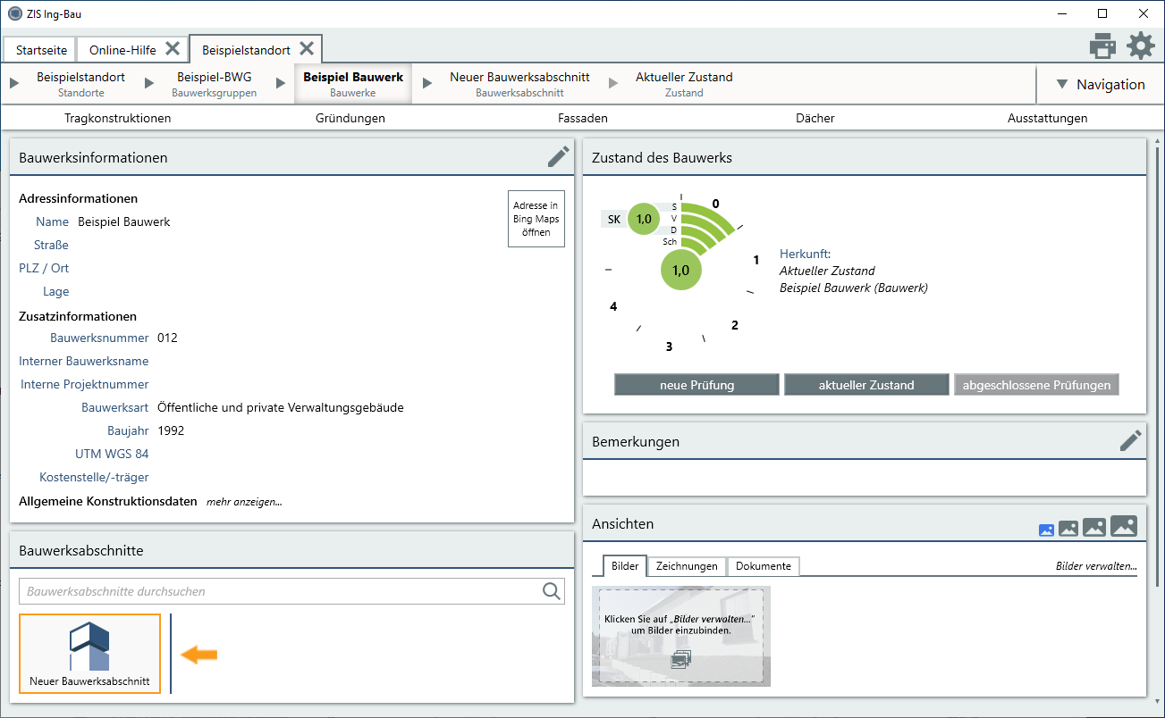
Task: Open settings via the gear icon
Action: click(x=1140, y=46)
